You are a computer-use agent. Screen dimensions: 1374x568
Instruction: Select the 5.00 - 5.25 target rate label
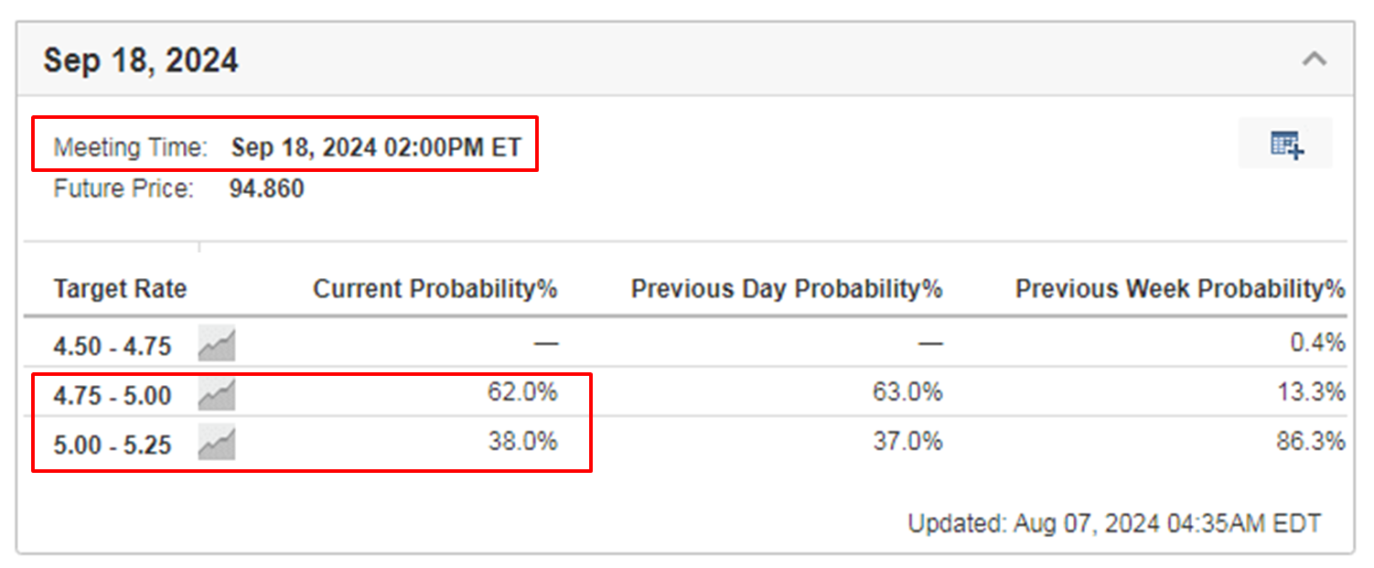click(113, 445)
